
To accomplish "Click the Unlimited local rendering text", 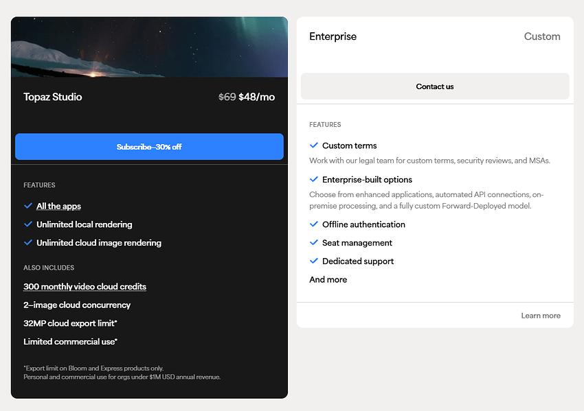I will point(85,224).
